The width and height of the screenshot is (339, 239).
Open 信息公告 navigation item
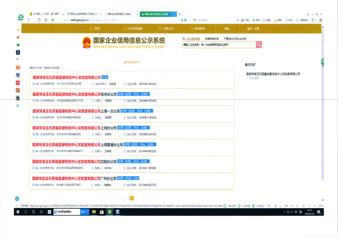pyautogui.click(x=166, y=29)
